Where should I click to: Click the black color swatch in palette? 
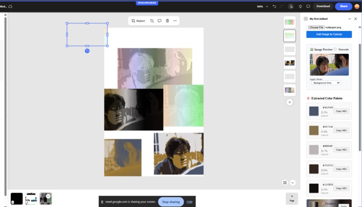point(314,188)
